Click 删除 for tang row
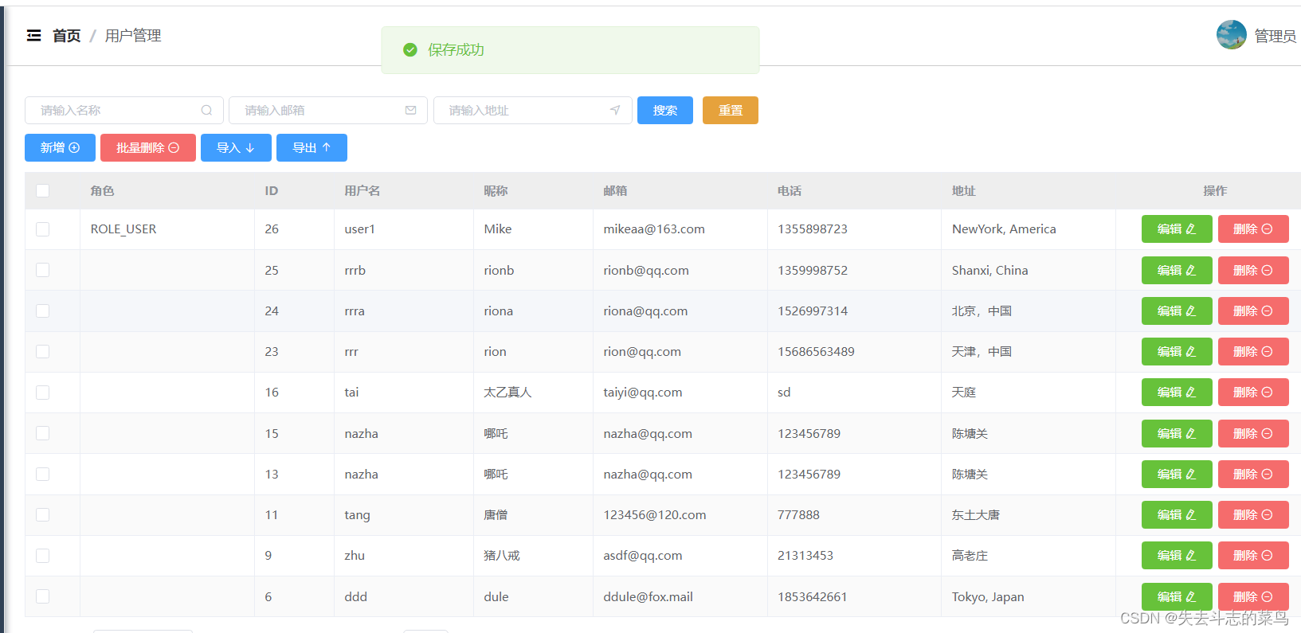This screenshot has height=633, width=1301. click(x=1253, y=515)
